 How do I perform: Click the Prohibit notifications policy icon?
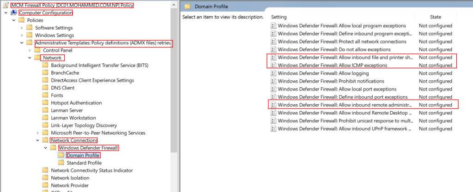click(273, 81)
